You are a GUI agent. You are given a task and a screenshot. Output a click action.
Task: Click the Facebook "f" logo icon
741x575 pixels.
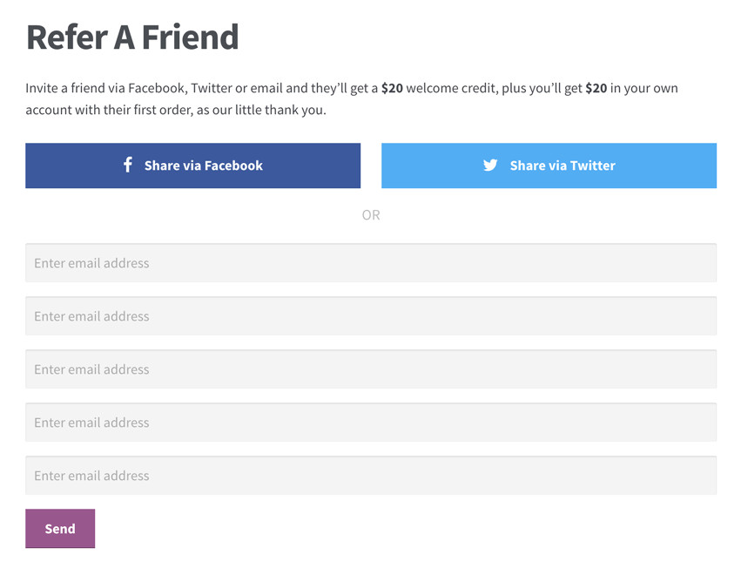coord(127,165)
